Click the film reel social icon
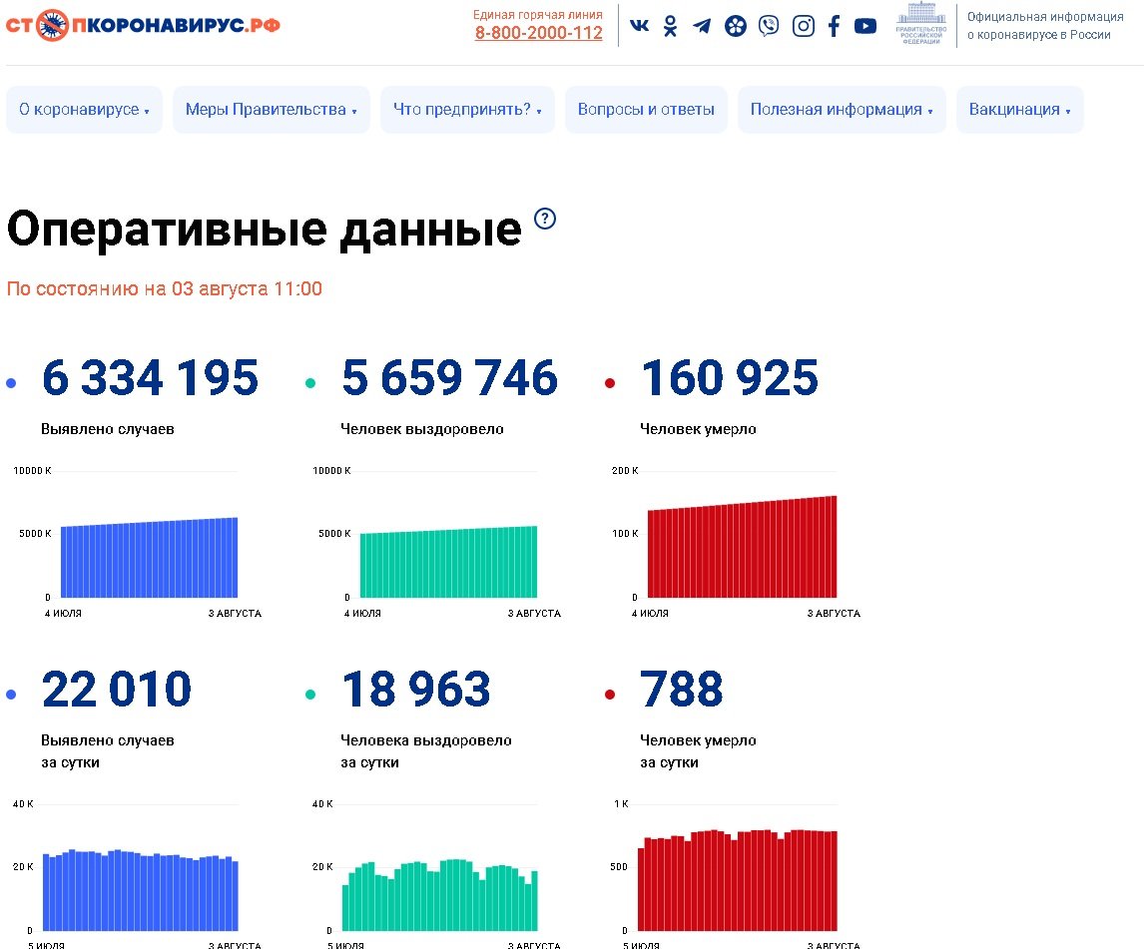 (736, 26)
